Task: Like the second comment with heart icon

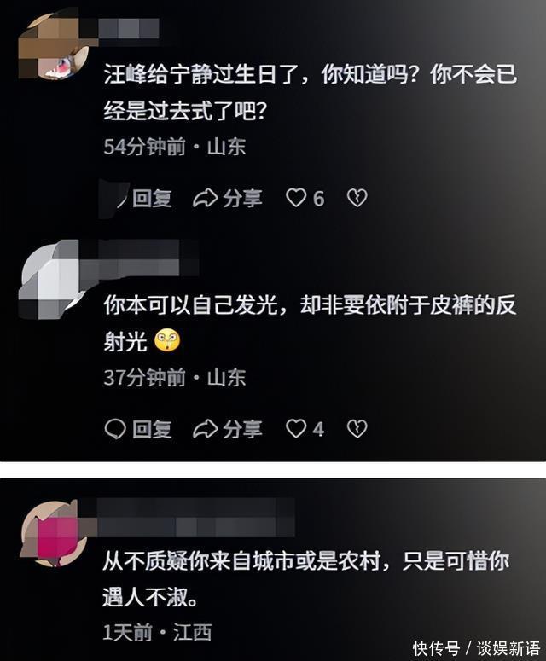Action: pos(296,429)
